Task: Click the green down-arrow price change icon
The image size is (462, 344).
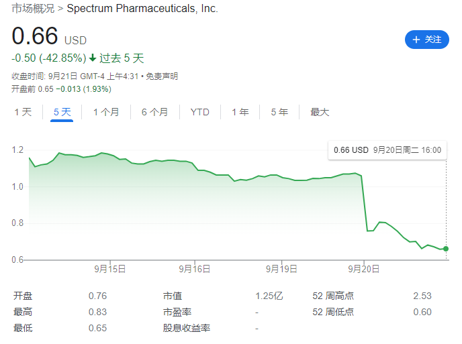Action: pyautogui.click(x=93, y=58)
